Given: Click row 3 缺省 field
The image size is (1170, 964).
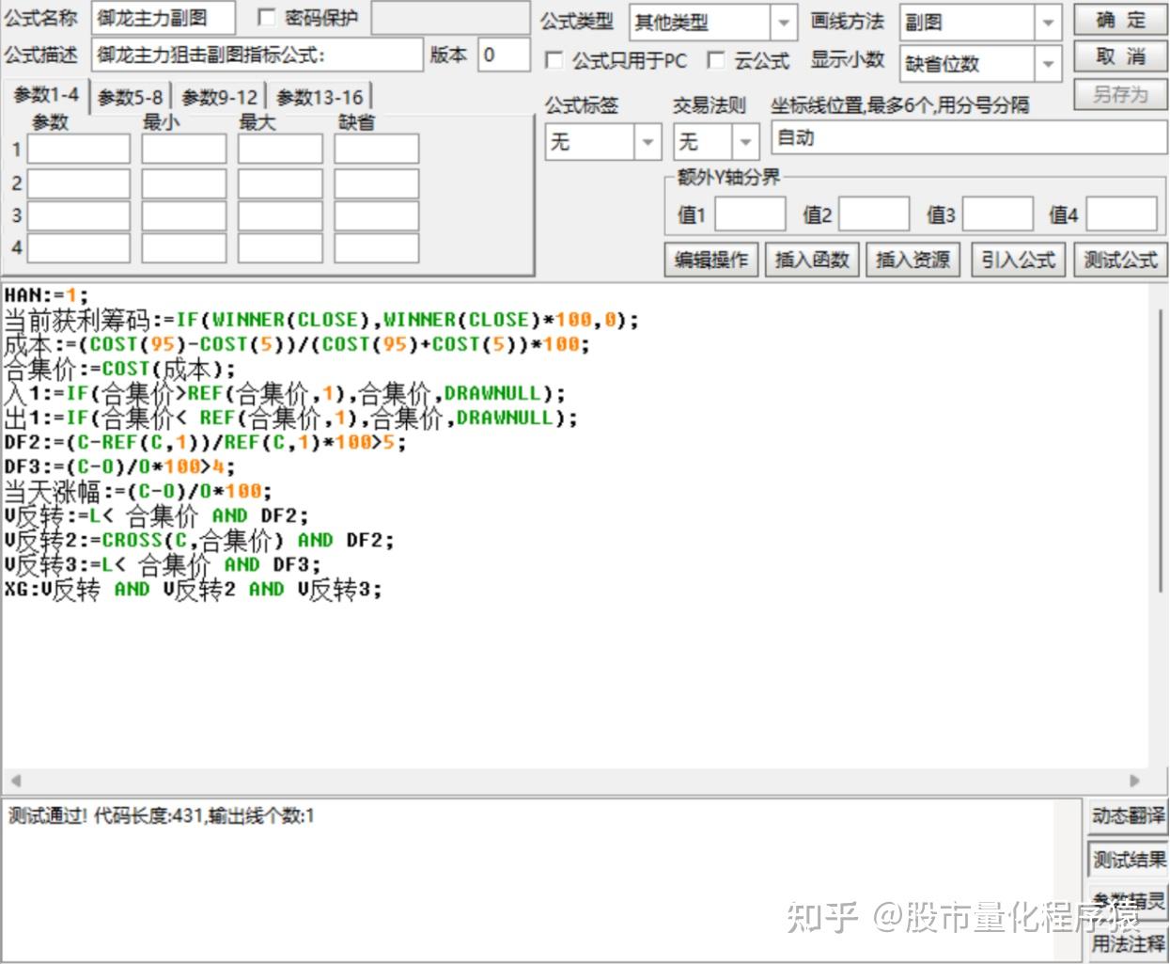Looking at the screenshot, I should coord(377,215).
